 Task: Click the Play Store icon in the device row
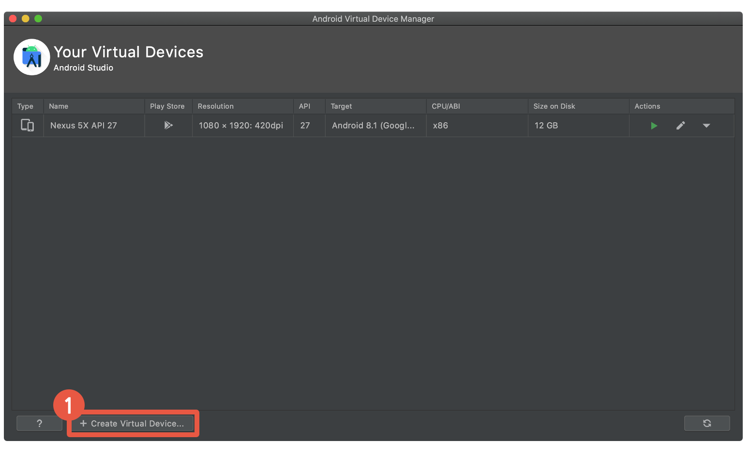168,125
